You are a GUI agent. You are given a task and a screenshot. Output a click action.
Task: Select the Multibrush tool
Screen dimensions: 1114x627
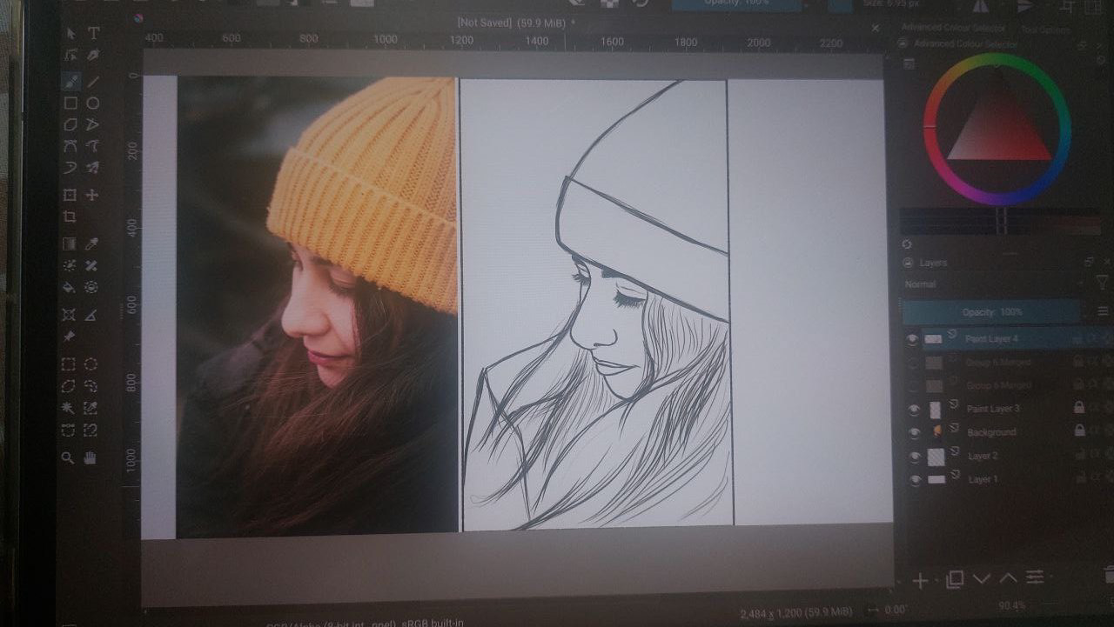tap(93, 168)
